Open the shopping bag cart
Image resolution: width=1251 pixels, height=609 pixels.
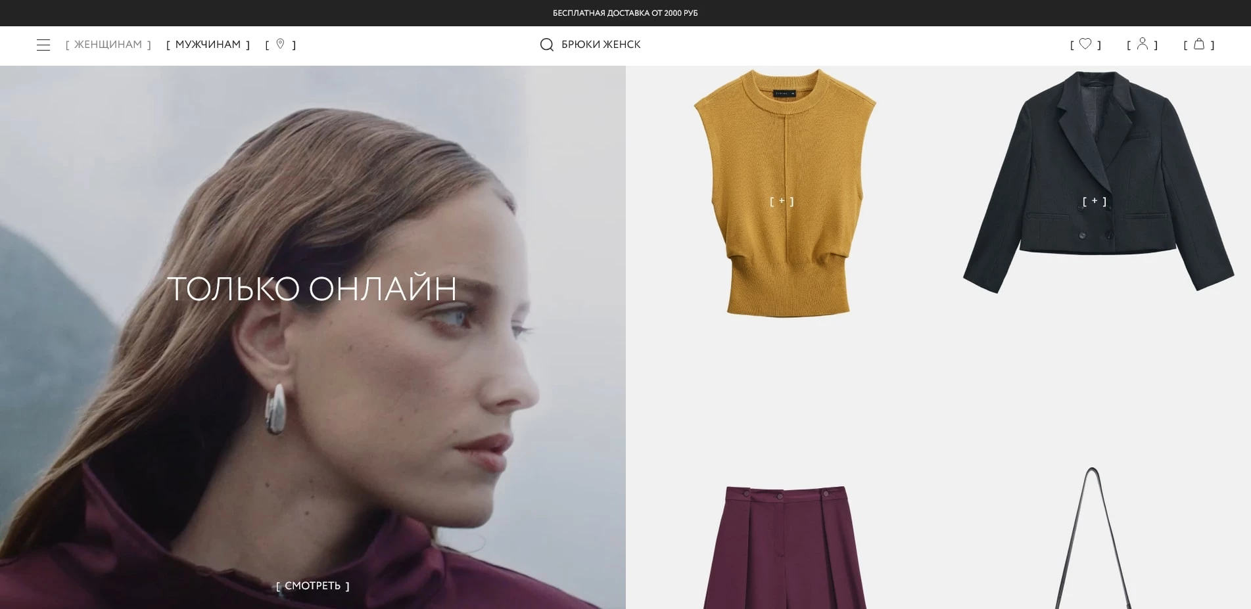[1199, 44]
